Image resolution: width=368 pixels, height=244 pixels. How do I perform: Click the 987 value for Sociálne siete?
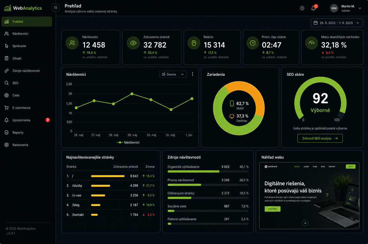(x=227, y=206)
